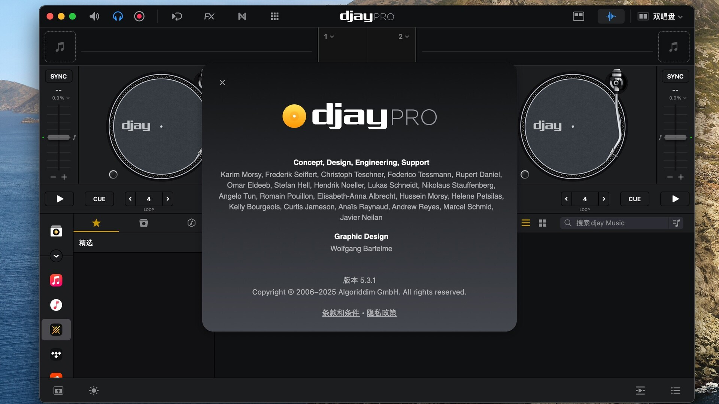
Task: Open the Automix queue icon
Action: point(640,391)
